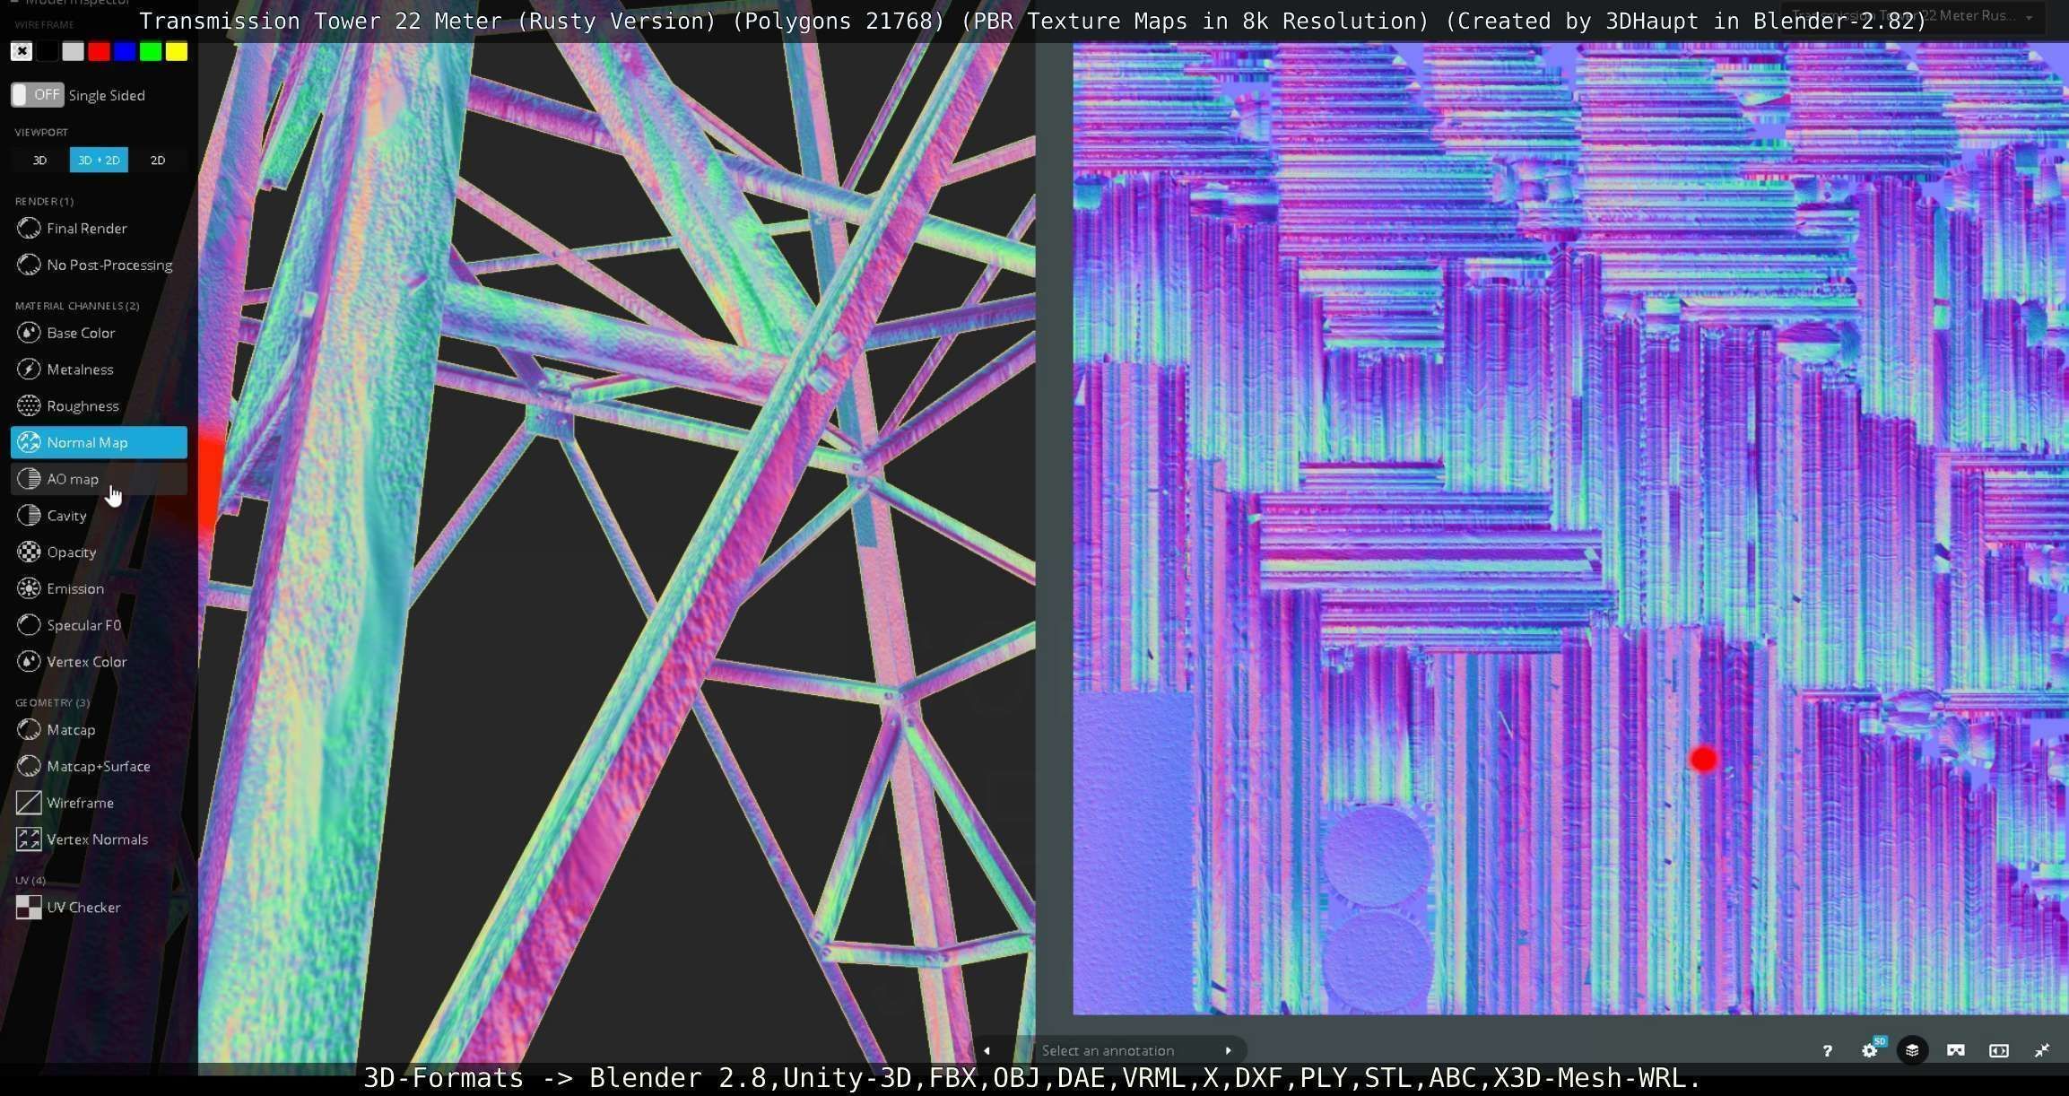Image resolution: width=2069 pixels, height=1096 pixels.
Task: Go to the previous annotation
Action: pyautogui.click(x=987, y=1051)
